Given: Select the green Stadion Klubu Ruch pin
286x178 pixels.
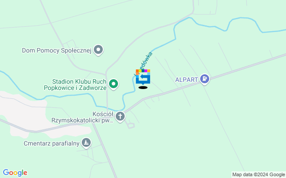Looking at the screenshot, I should (x=114, y=84).
